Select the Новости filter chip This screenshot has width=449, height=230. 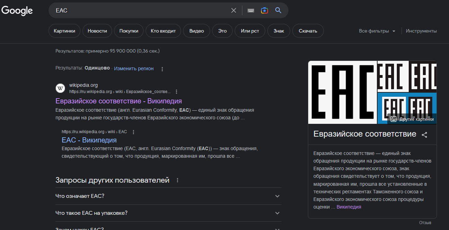point(97,31)
